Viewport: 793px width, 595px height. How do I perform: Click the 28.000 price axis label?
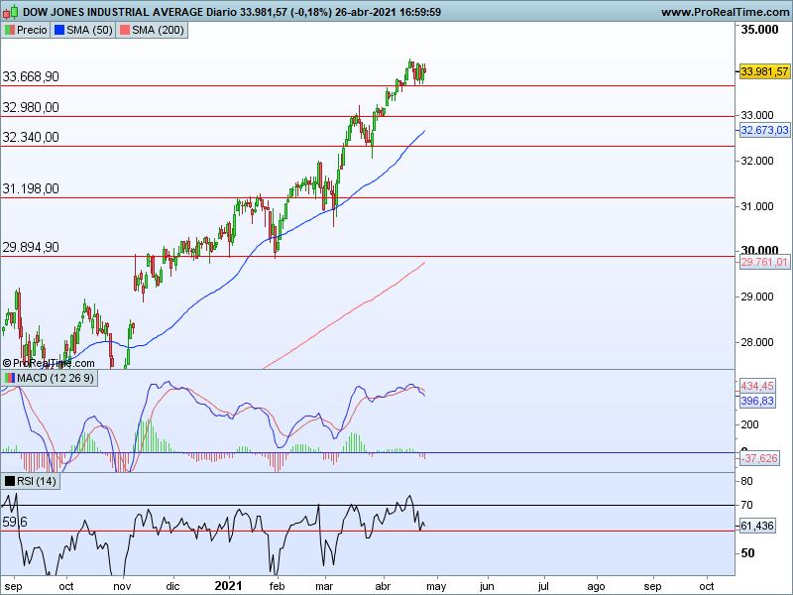point(757,342)
